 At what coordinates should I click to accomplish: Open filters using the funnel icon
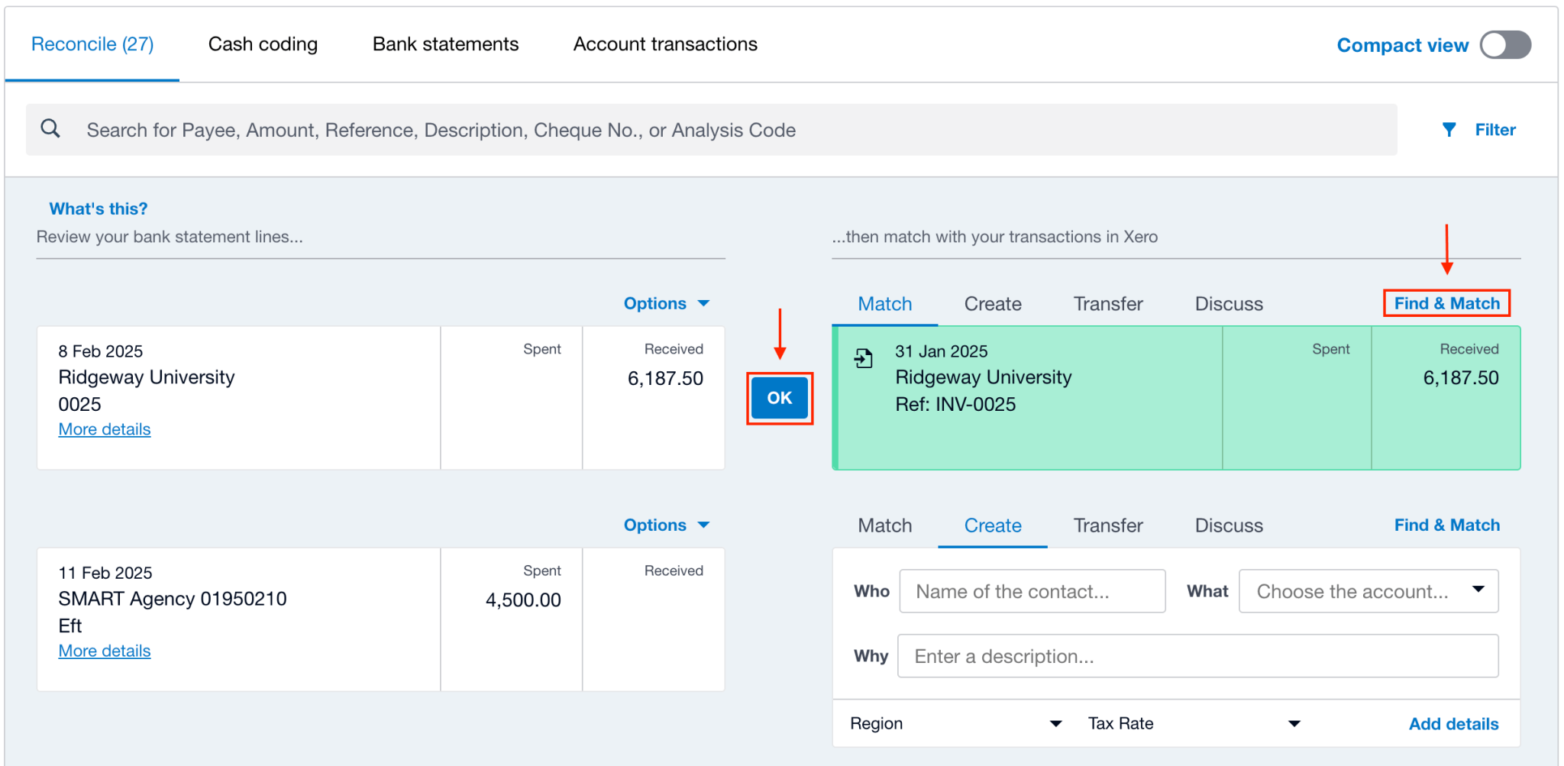[1450, 129]
